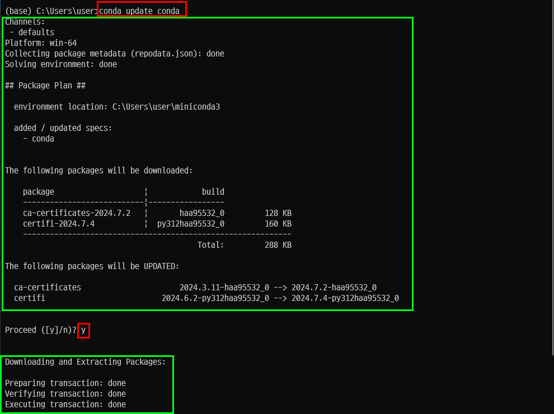Click the '## Package Plan ##' heading
This screenshot has height=414, width=554.
(x=45, y=86)
